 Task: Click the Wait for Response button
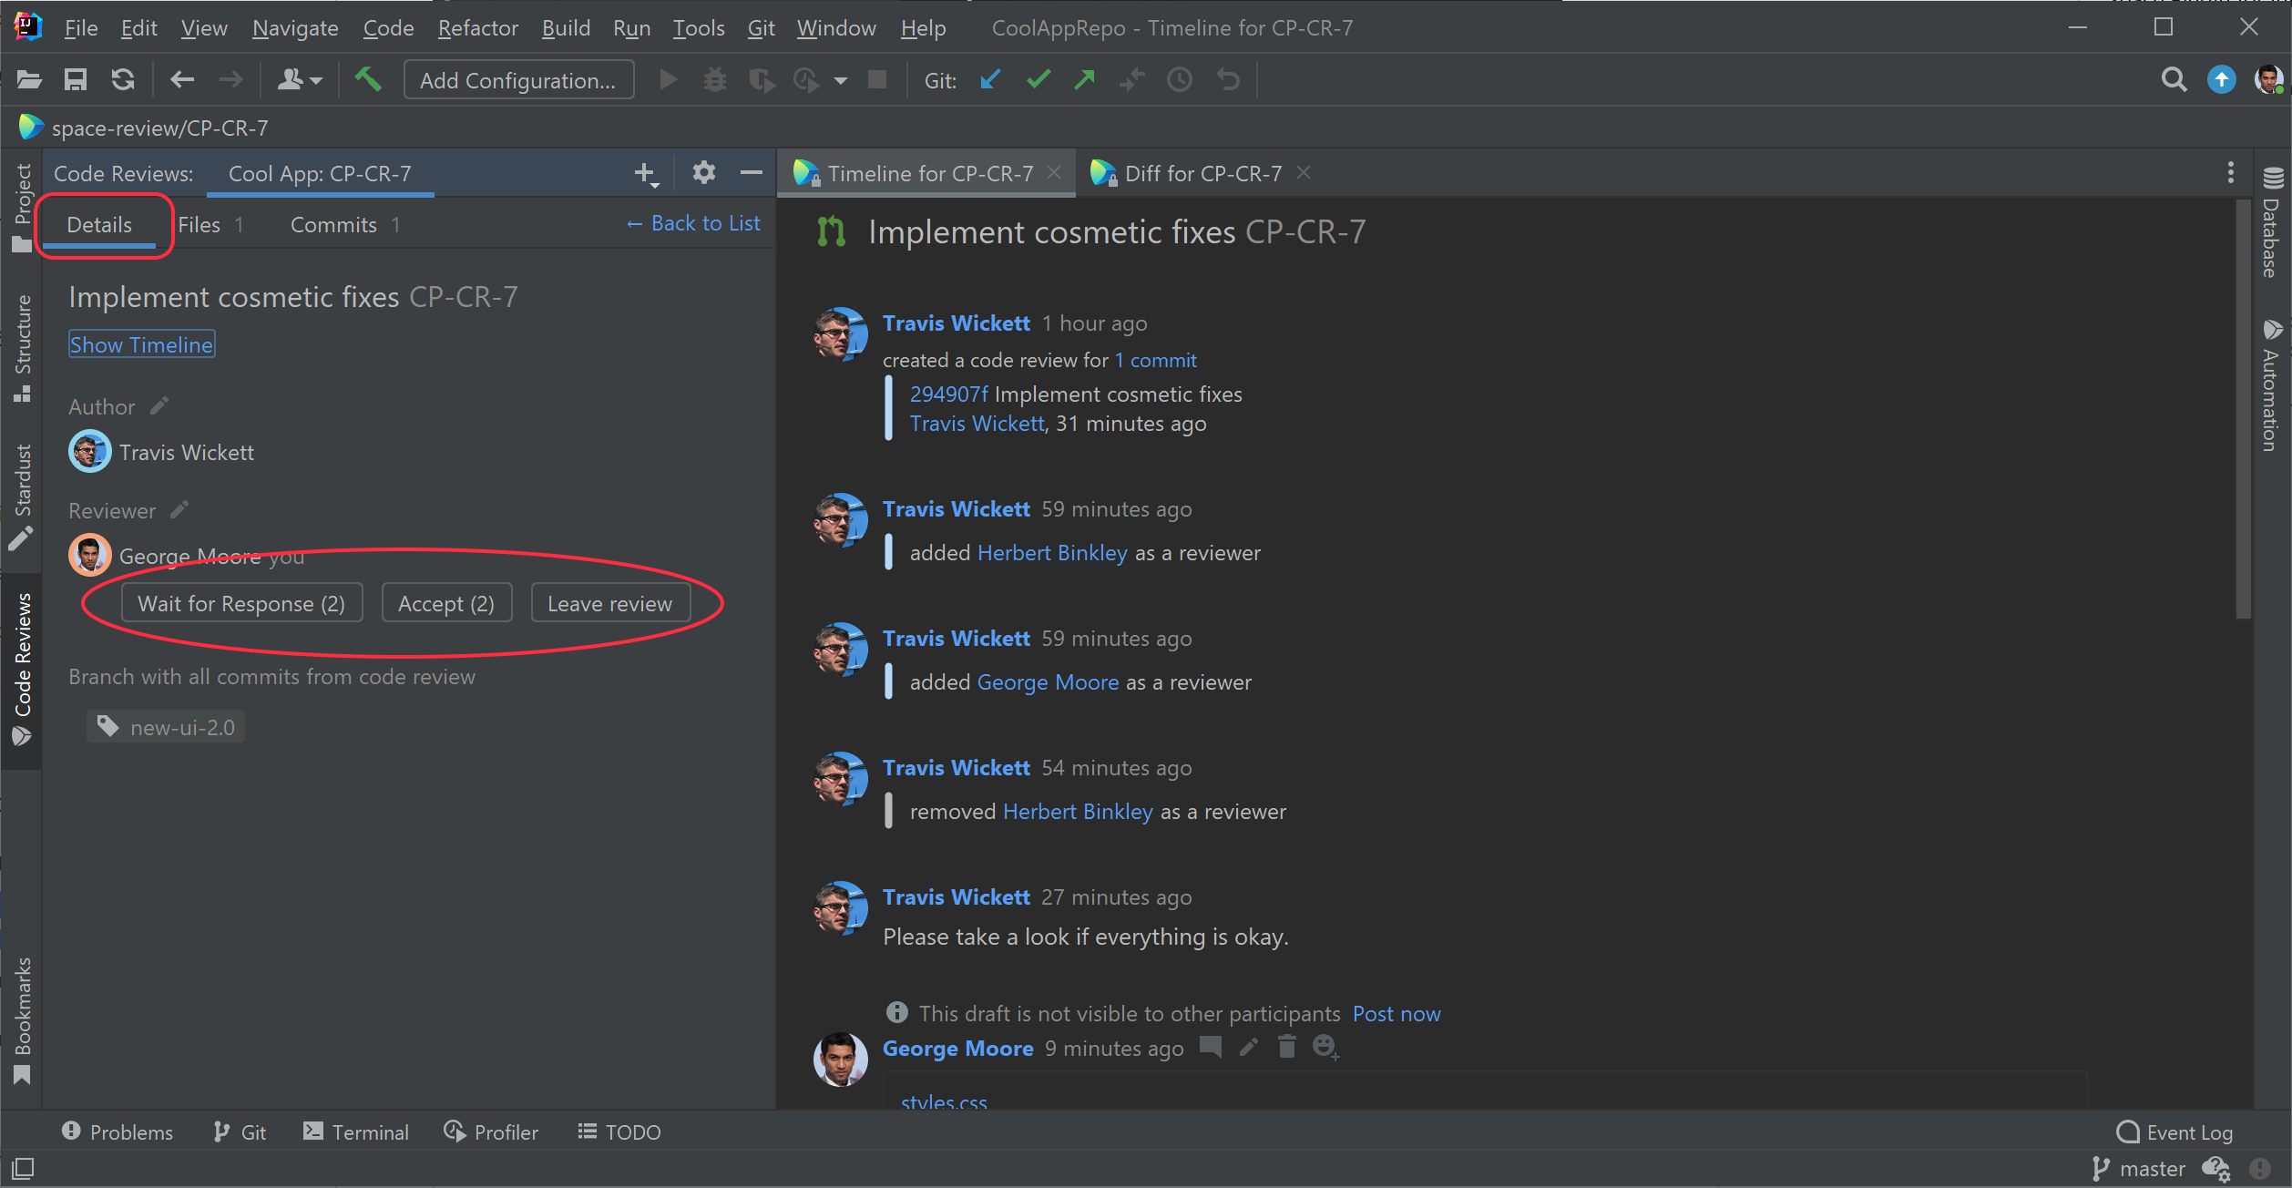[240, 602]
